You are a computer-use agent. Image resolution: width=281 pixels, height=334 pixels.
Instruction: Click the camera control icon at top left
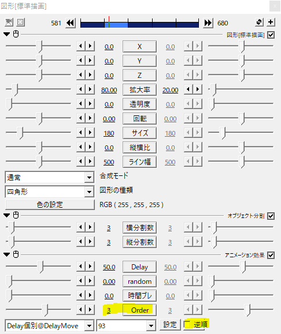(9, 22)
